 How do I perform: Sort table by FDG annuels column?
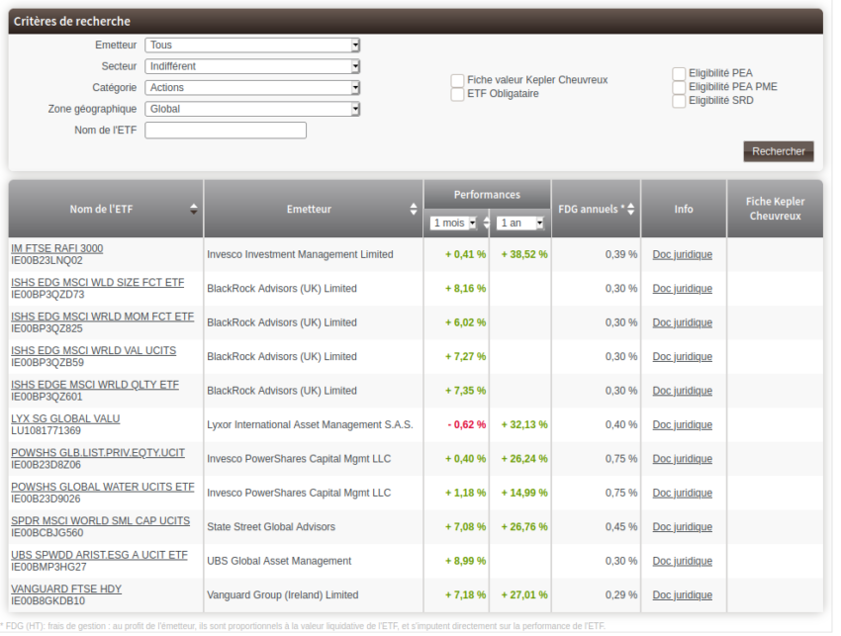(x=633, y=209)
